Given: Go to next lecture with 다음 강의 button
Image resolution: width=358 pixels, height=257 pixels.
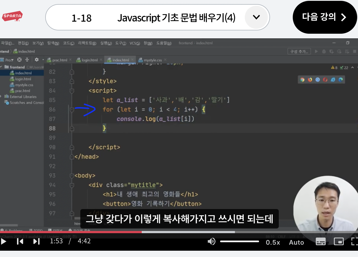Looking at the screenshot, I should (x=325, y=17).
